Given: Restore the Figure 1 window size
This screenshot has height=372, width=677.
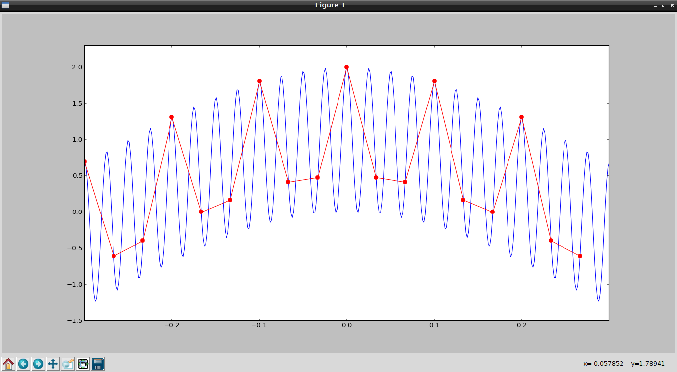Looking at the screenshot, I should click(664, 5).
